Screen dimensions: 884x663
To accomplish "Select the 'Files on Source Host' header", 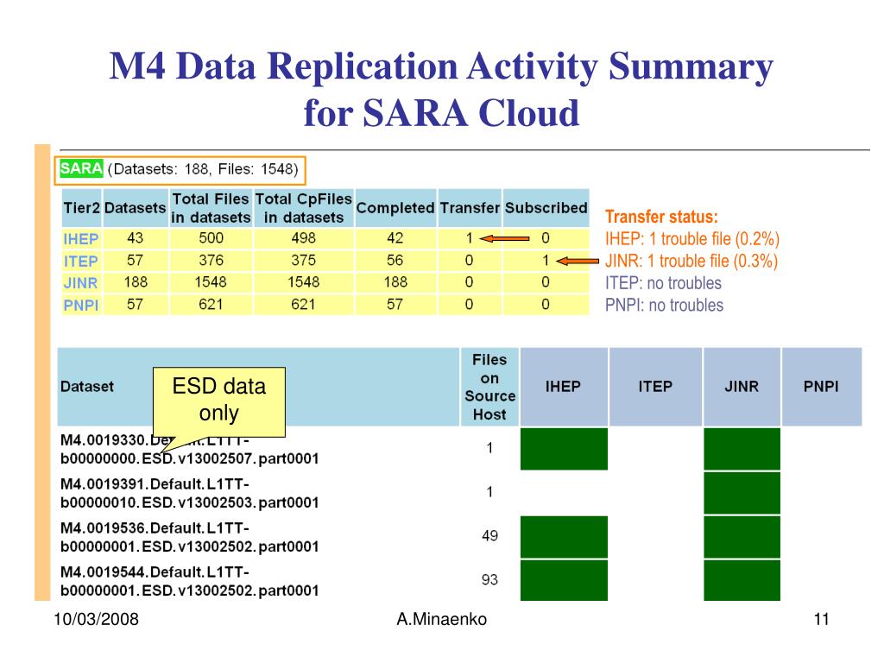I will 489,387.
